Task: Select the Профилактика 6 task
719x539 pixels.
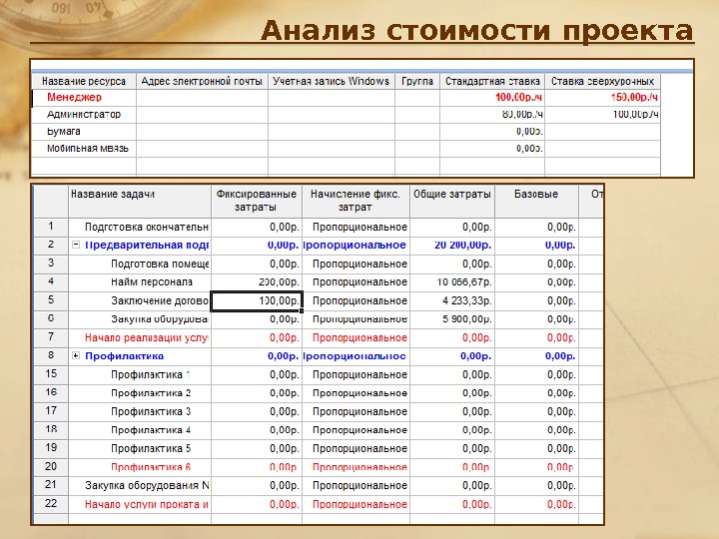Action: [151, 467]
